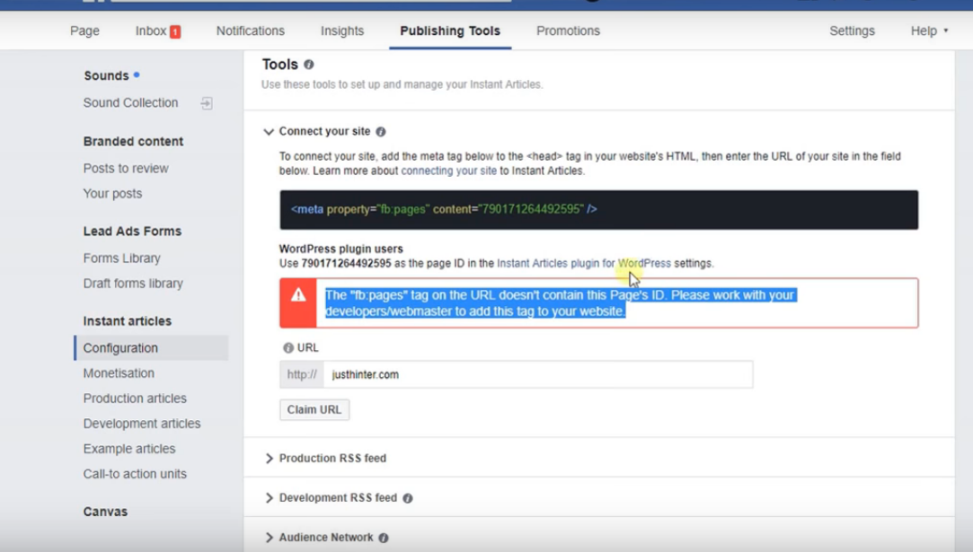
Task: Open Monetisation in sidebar
Action: (119, 373)
